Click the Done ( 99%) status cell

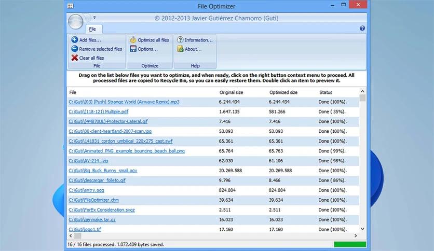pyautogui.click(x=332, y=151)
